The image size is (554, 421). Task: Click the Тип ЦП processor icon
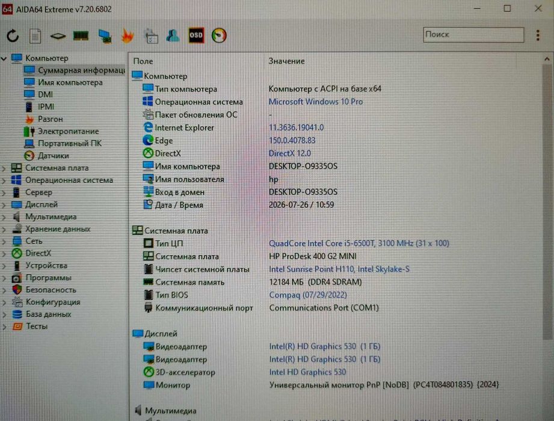tap(149, 244)
